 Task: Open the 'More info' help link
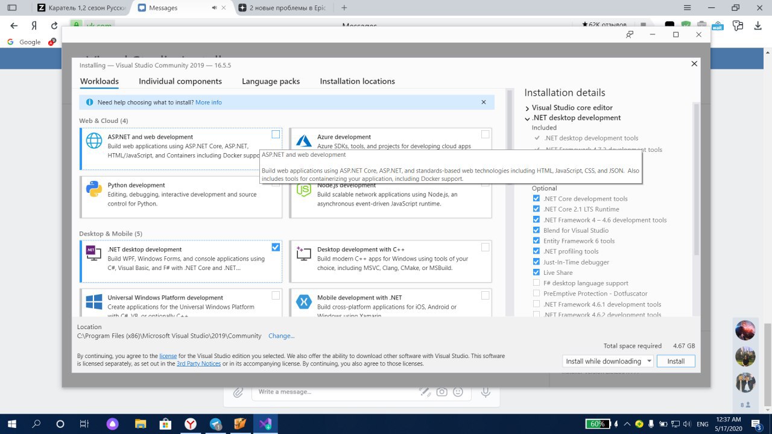[x=209, y=102]
